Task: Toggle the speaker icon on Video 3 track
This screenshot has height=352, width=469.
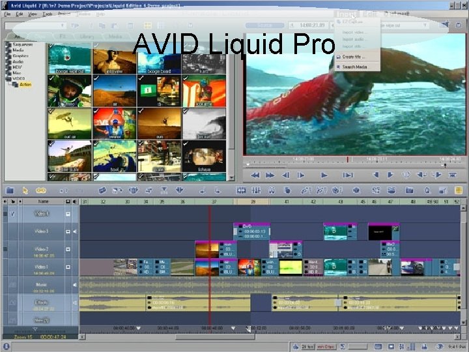Action: click(75, 231)
